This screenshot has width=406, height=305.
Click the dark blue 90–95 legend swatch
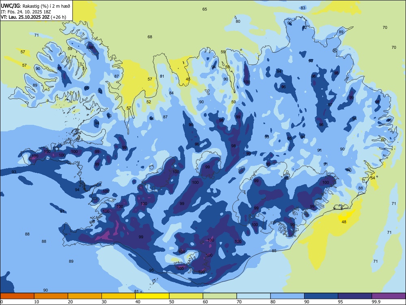click(x=321, y=296)
